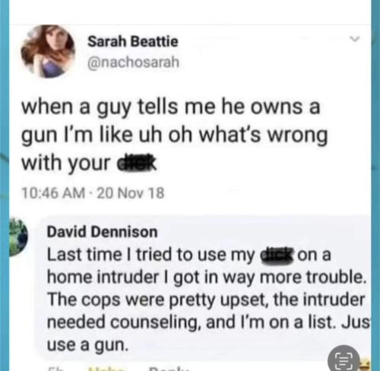Image resolution: width=380 pixels, height=371 pixels.
Task: Click the 'needed counseling' comment line
Action: coord(208,322)
